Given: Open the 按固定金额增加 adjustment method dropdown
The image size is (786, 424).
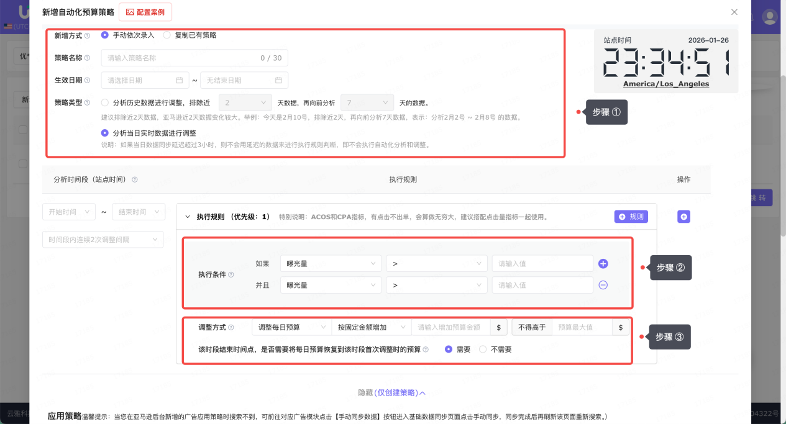Looking at the screenshot, I should 372,327.
